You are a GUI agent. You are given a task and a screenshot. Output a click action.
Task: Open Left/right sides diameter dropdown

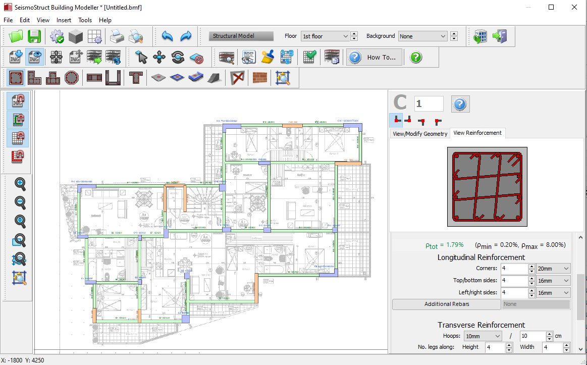pos(553,293)
